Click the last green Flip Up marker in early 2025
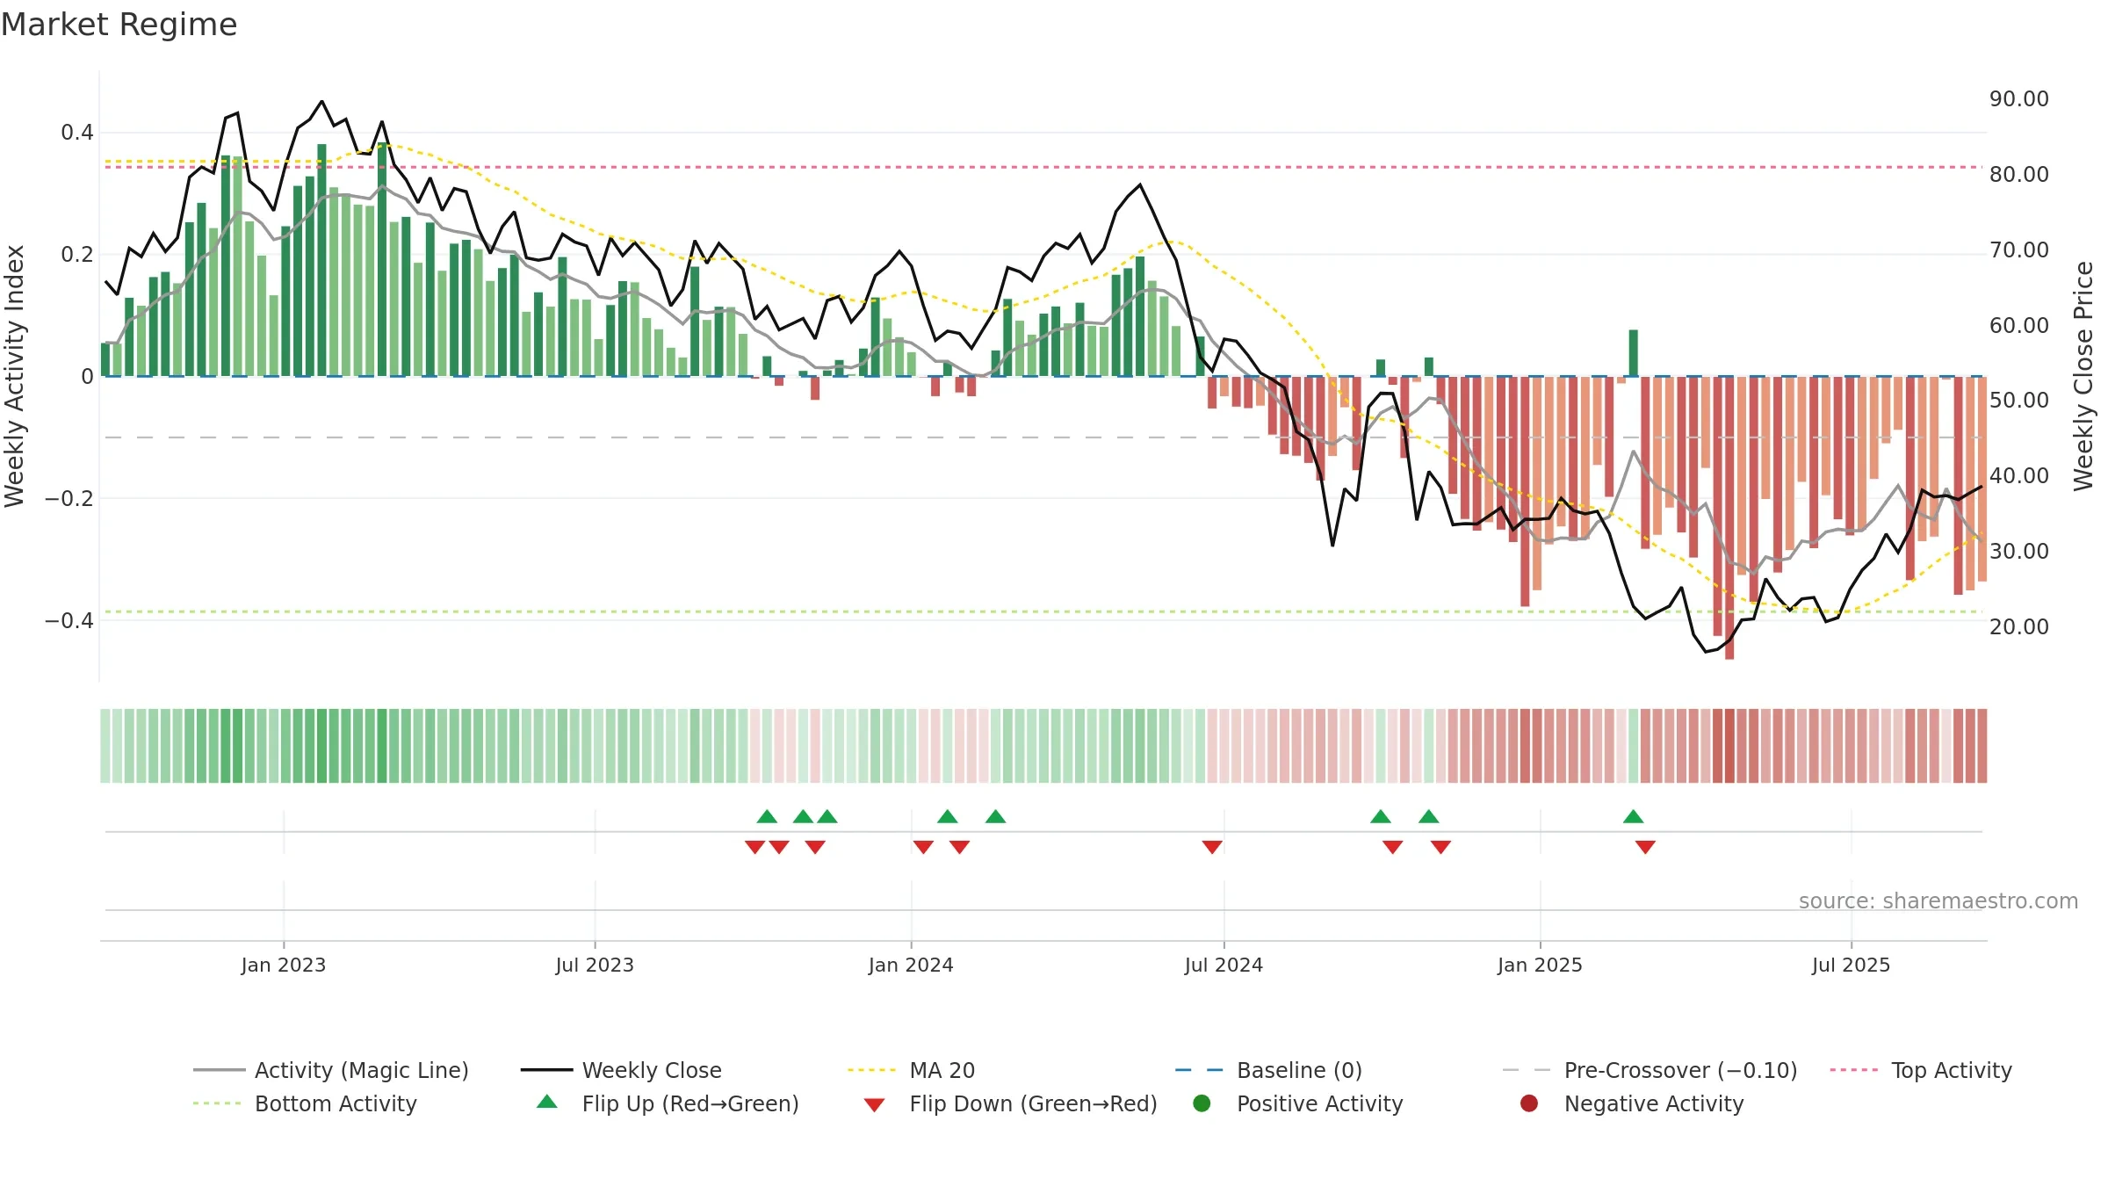The image size is (2108, 1186). click(x=1633, y=817)
